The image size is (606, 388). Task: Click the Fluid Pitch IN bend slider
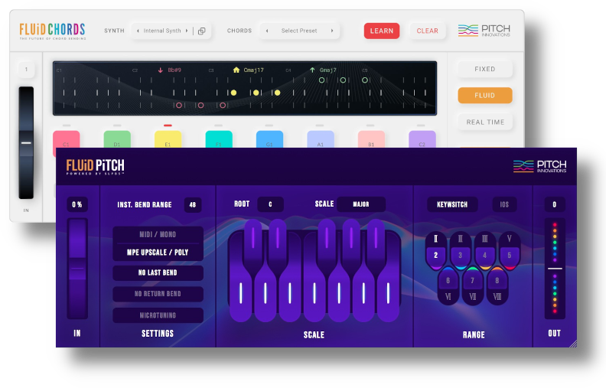[77, 268]
